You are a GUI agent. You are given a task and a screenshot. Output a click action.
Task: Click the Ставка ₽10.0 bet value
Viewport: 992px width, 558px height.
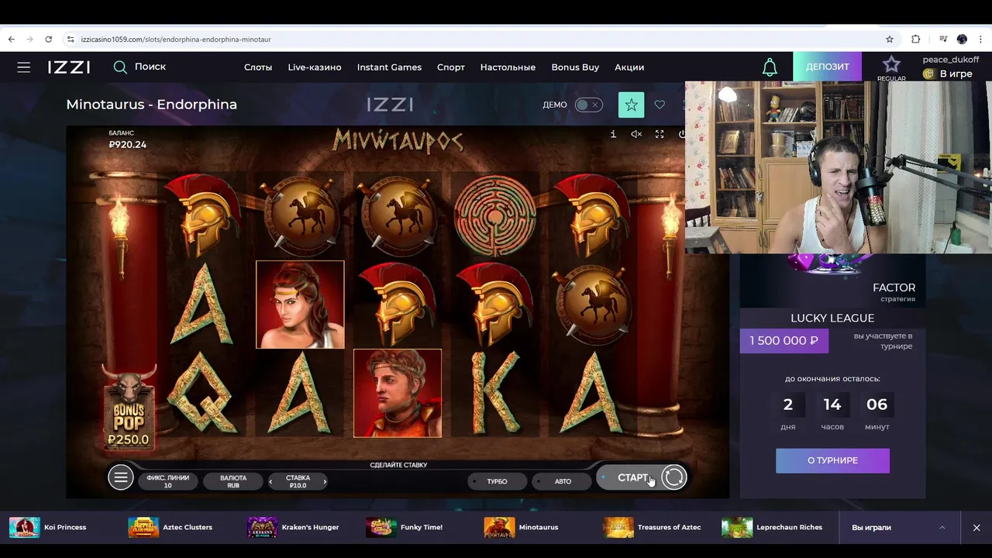[298, 481]
